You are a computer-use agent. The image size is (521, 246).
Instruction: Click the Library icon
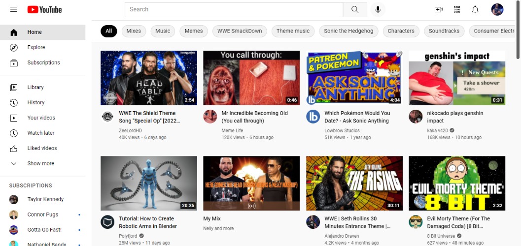pos(14,87)
